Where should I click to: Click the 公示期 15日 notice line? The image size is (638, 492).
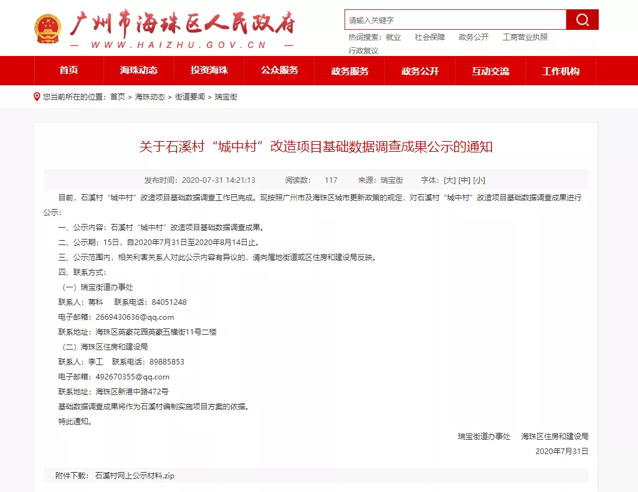point(159,242)
